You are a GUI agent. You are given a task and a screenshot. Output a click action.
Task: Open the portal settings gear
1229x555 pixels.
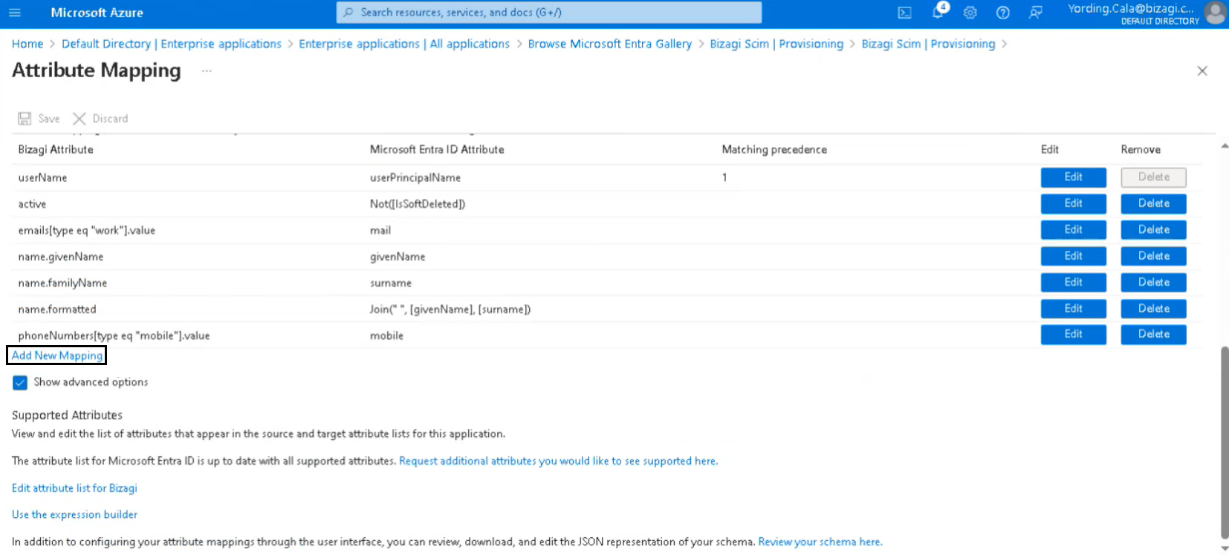coord(970,13)
